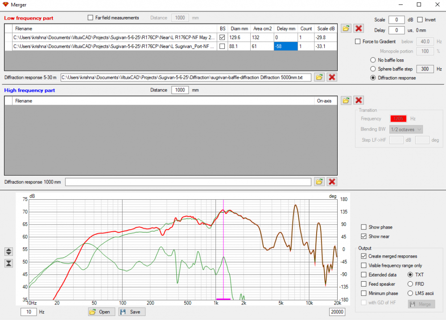Clear the low frequency diffraction response path
The height and width of the screenshot is (320, 446).
332,77
